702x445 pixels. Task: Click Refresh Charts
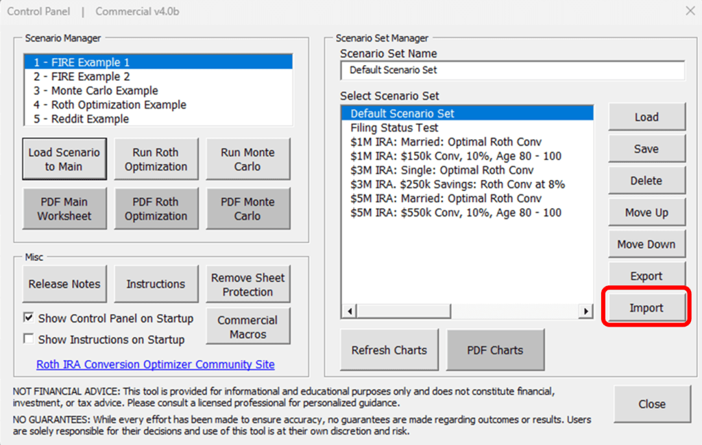389,350
